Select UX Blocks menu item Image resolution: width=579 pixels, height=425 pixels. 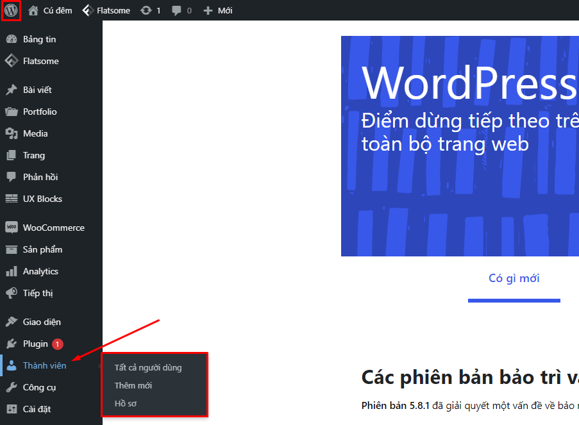click(x=42, y=199)
